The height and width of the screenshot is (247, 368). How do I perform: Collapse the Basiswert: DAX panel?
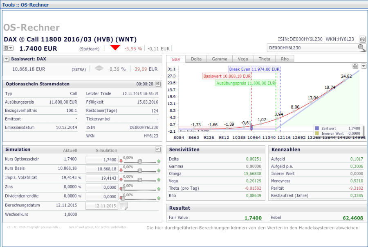click(7, 59)
